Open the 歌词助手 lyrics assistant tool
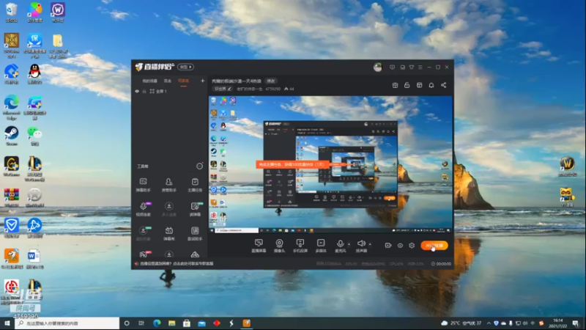This screenshot has width=586, height=330. (x=195, y=233)
